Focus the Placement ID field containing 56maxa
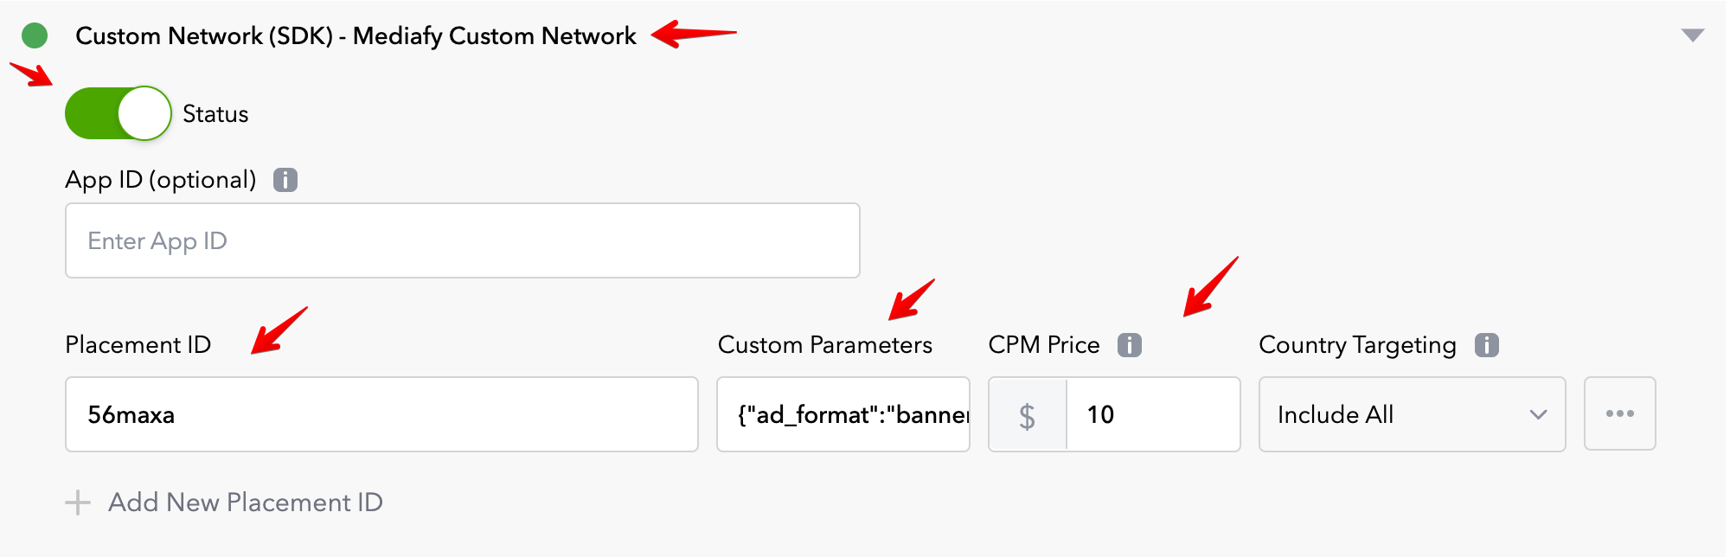Screen dimensions: 1730x557 (381, 414)
